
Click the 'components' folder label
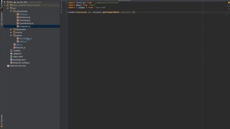pos(22,11)
